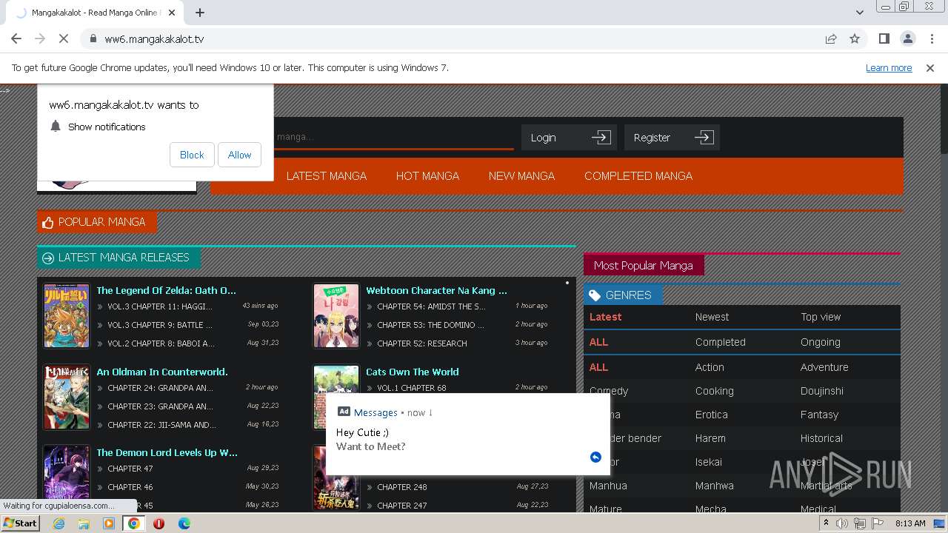Open the Chrome profile icon
This screenshot has width=948, height=533.
click(x=907, y=38)
